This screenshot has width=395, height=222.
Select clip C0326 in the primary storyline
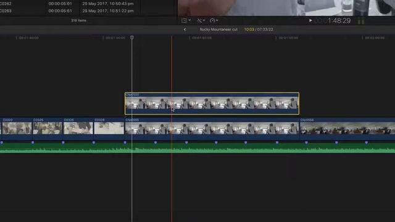click(78, 128)
